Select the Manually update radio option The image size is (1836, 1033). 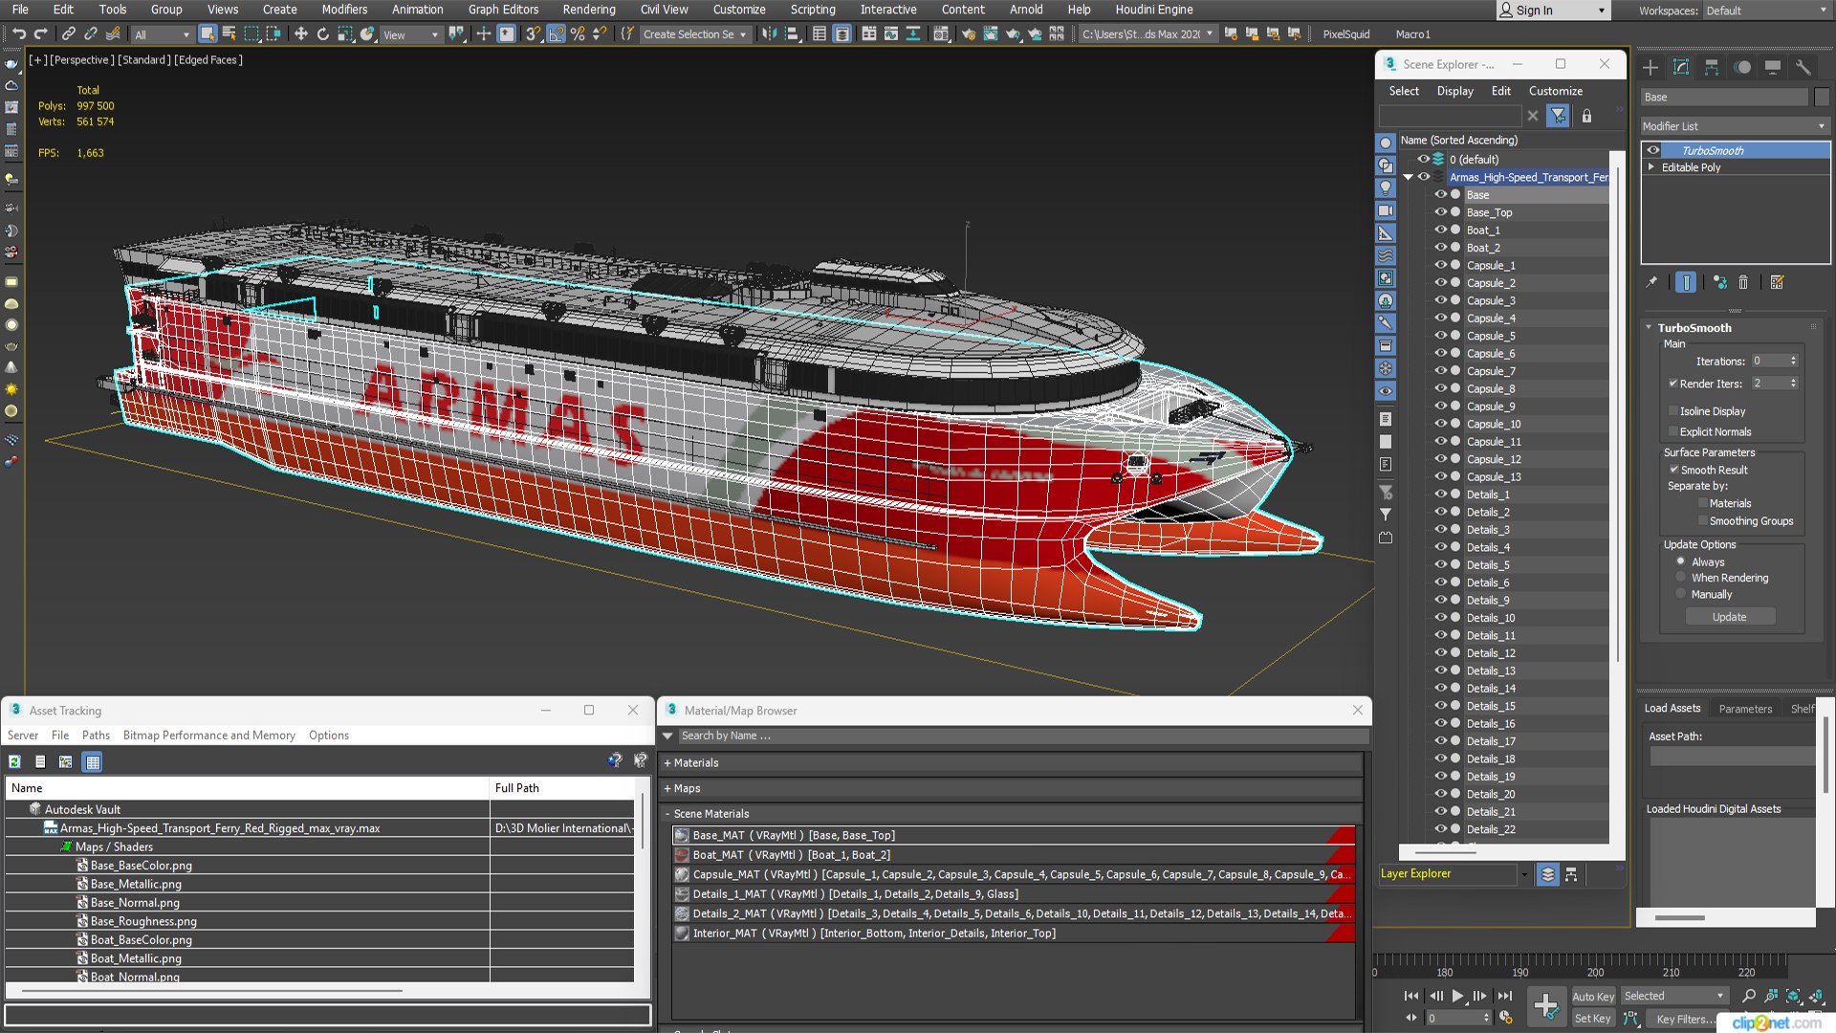point(1680,594)
